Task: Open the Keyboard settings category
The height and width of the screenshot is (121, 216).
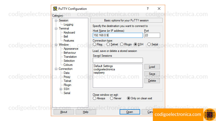Action: pyautogui.click(x=69, y=33)
